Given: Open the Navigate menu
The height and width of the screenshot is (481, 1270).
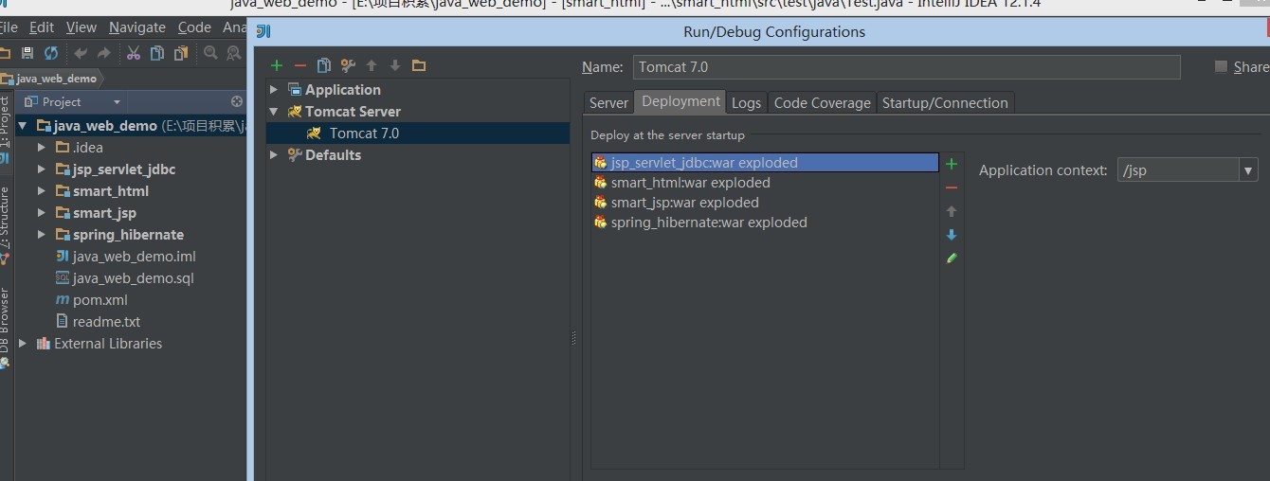Looking at the screenshot, I should (x=136, y=27).
